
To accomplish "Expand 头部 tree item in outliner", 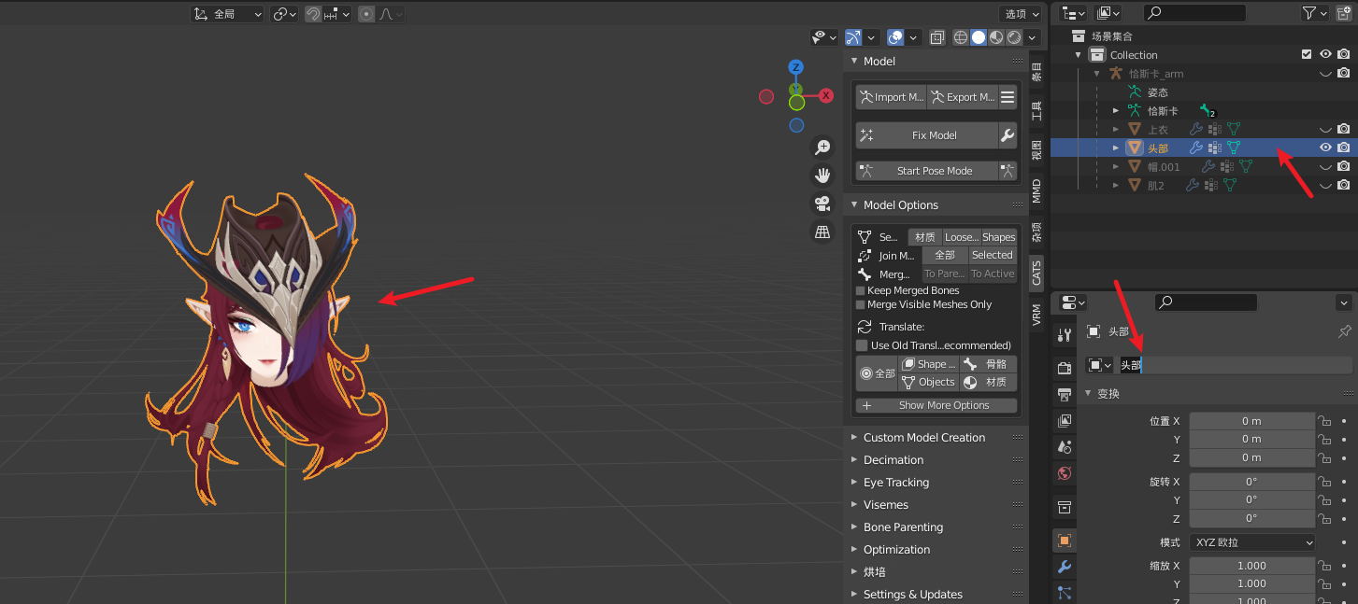I will (x=1115, y=147).
